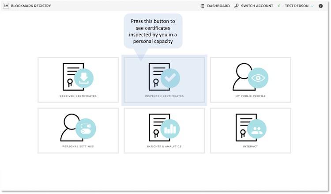Click the Received Certificates label

point(78,96)
